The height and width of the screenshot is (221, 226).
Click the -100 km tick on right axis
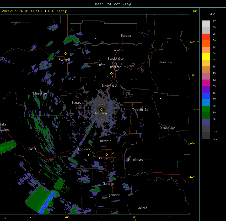tap(192, 177)
